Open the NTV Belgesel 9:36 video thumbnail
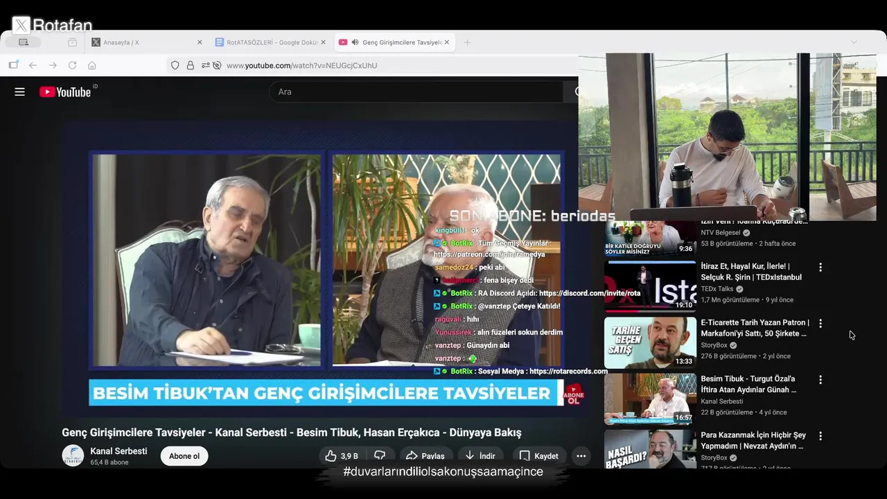This screenshot has width=887, height=499. pyautogui.click(x=650, y=238)
